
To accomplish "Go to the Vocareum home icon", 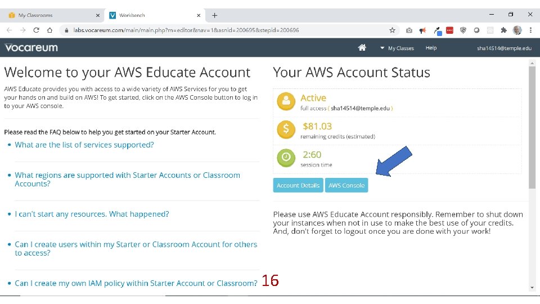I will 362,48.
